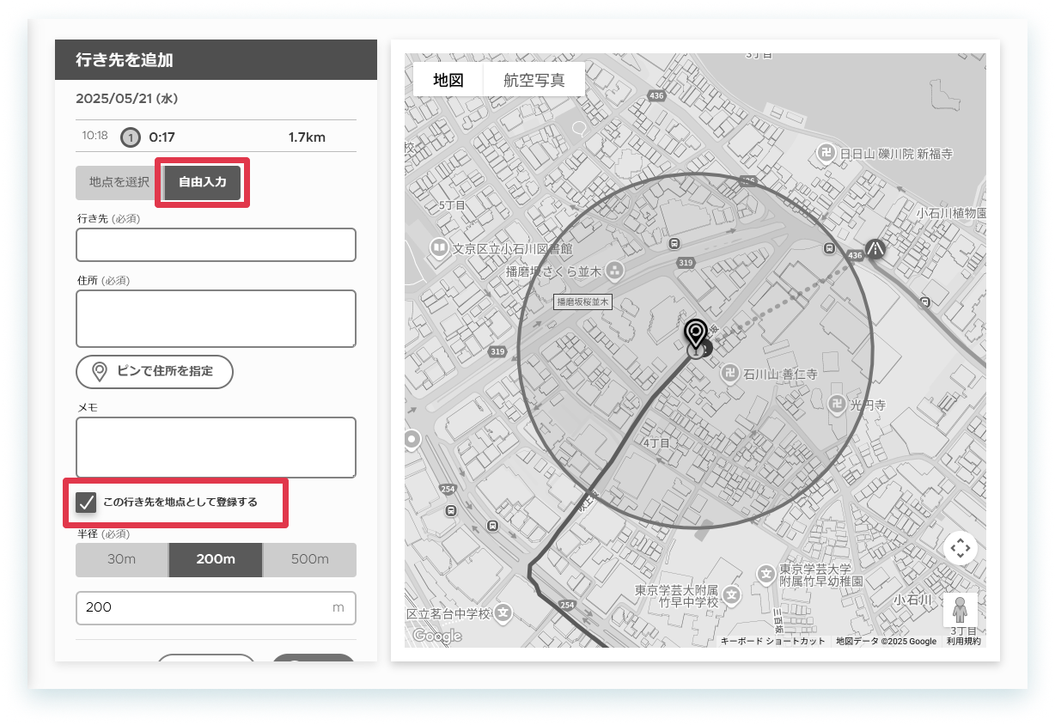Screen dimensions: 1055x725
Task: Switch map to 航空写真 view
Action: pos(534,80)
